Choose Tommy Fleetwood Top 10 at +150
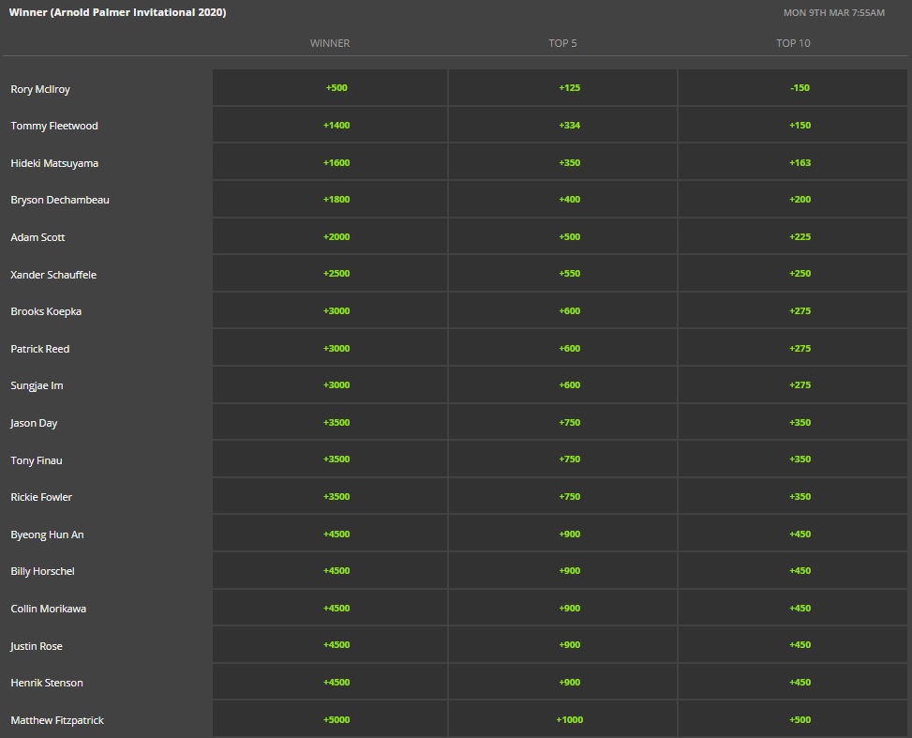 [792, 125]
